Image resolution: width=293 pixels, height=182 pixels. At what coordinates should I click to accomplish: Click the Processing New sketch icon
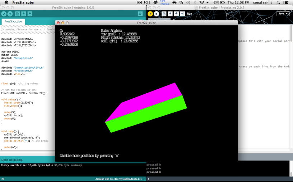pos(164,14)
